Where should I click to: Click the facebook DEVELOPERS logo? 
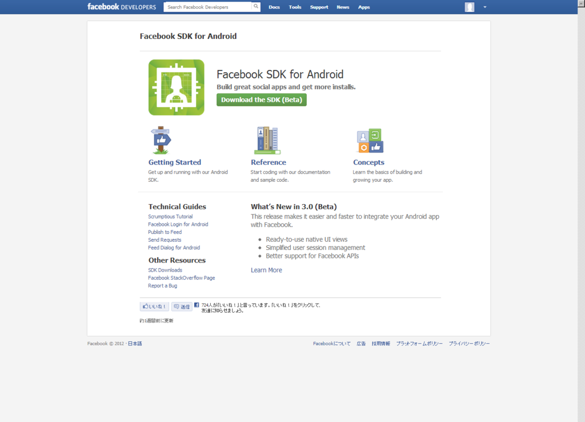pos(122,7)
